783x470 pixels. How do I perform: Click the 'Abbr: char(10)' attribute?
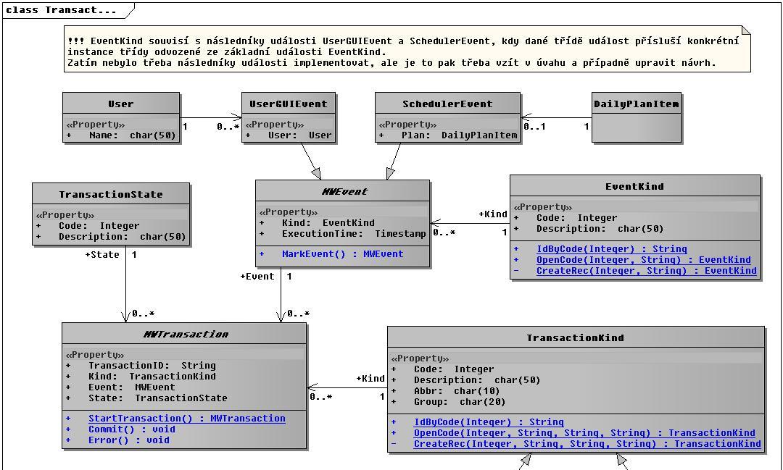click(x=445, y=391)
